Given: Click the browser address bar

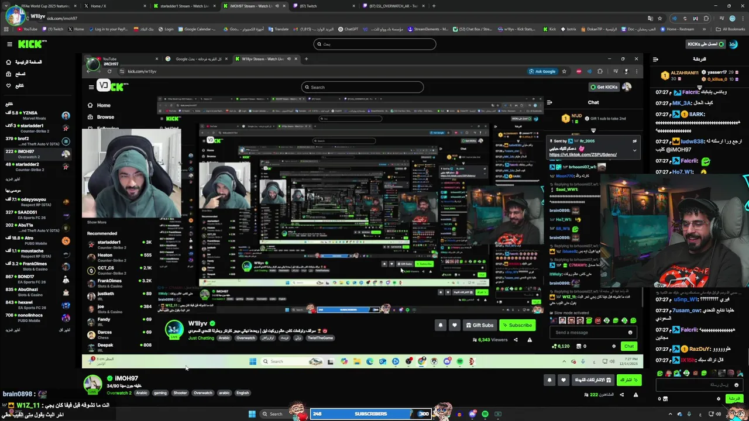Looking at the screenshot, I should point(345,18).
